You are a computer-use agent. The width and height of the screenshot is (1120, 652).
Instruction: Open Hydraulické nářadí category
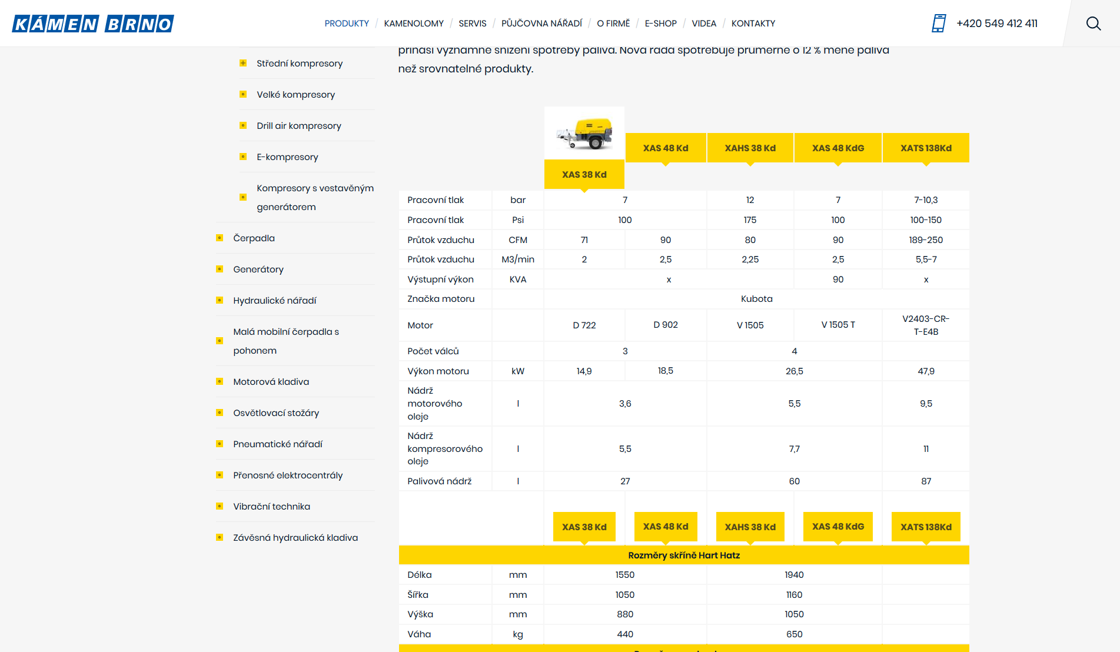pyautogui.click(x=275, y=300)
